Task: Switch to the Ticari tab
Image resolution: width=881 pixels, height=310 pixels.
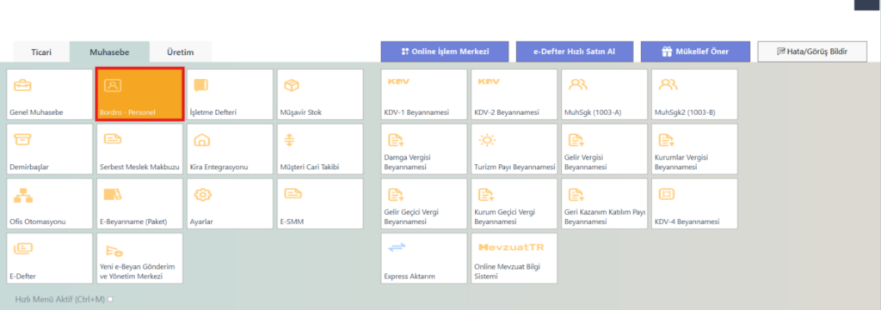Action: tap(41, 52)
